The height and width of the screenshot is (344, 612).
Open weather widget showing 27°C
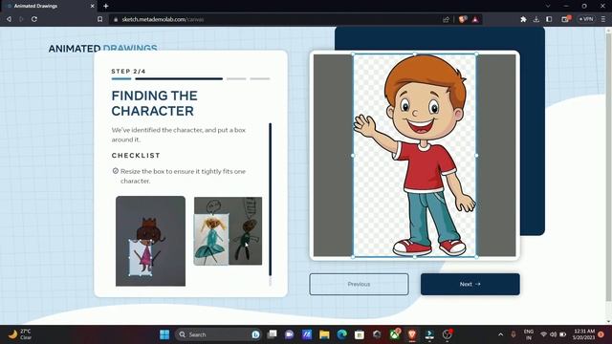tap(20, 334)
